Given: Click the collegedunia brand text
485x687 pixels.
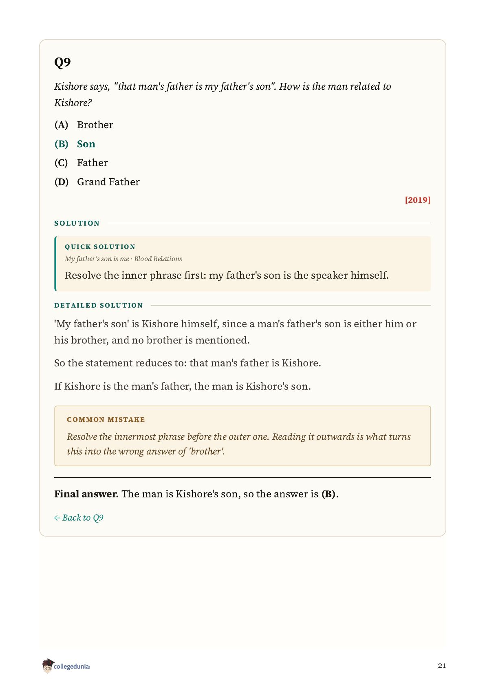Looking at the screenshot, I should coord(72,666).
